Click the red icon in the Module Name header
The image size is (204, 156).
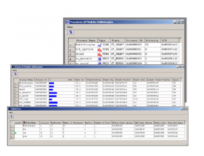(x=24, y=123)
